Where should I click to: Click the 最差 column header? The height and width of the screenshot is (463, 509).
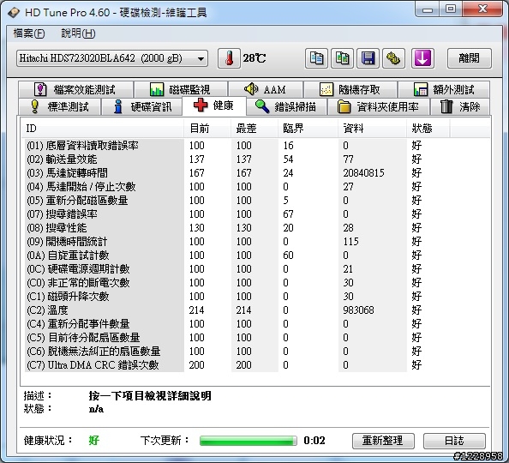(254, 129)
